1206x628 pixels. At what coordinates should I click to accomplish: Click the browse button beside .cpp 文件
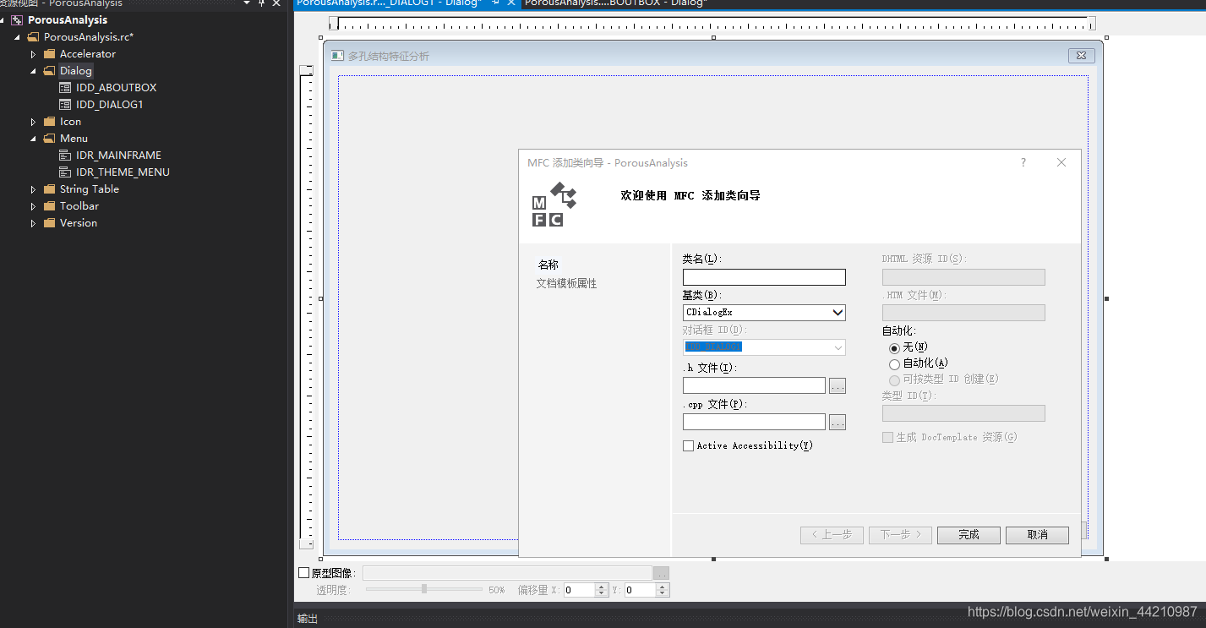[x=838, y=422]
